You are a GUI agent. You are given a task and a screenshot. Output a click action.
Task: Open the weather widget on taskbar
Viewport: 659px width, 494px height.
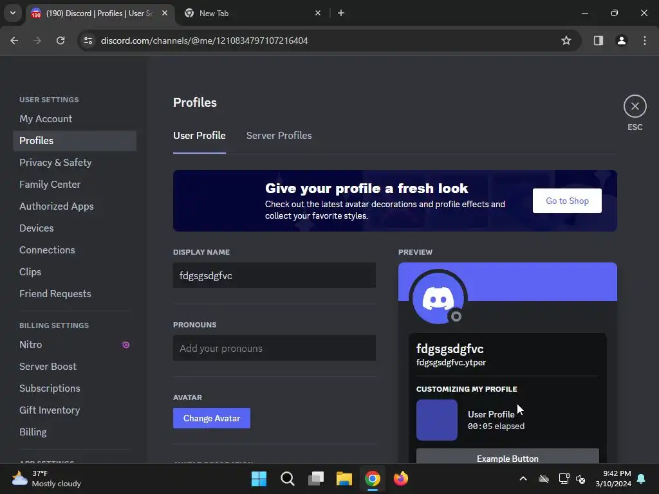click(46, 479)
